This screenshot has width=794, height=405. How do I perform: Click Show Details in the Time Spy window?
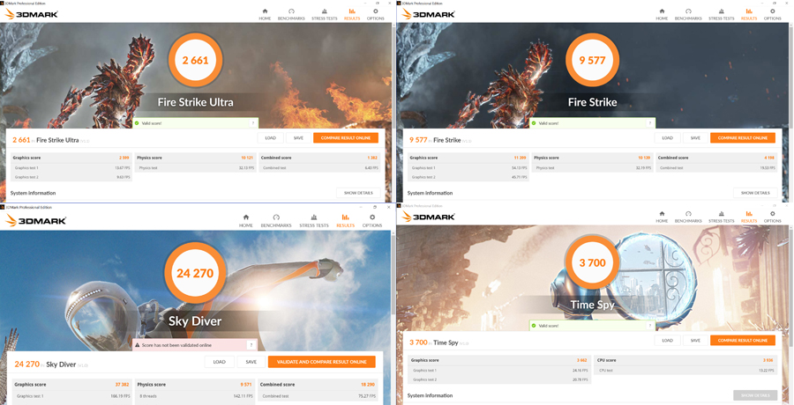click(x=755, y=395)
